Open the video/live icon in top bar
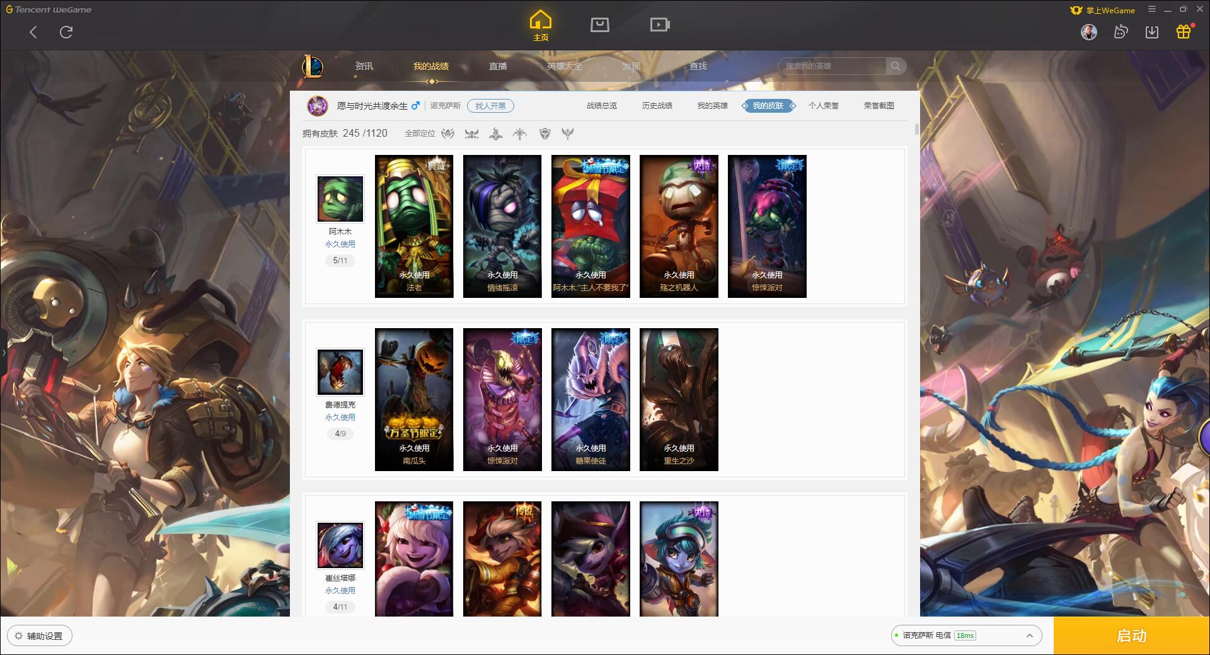 (659, 25)
